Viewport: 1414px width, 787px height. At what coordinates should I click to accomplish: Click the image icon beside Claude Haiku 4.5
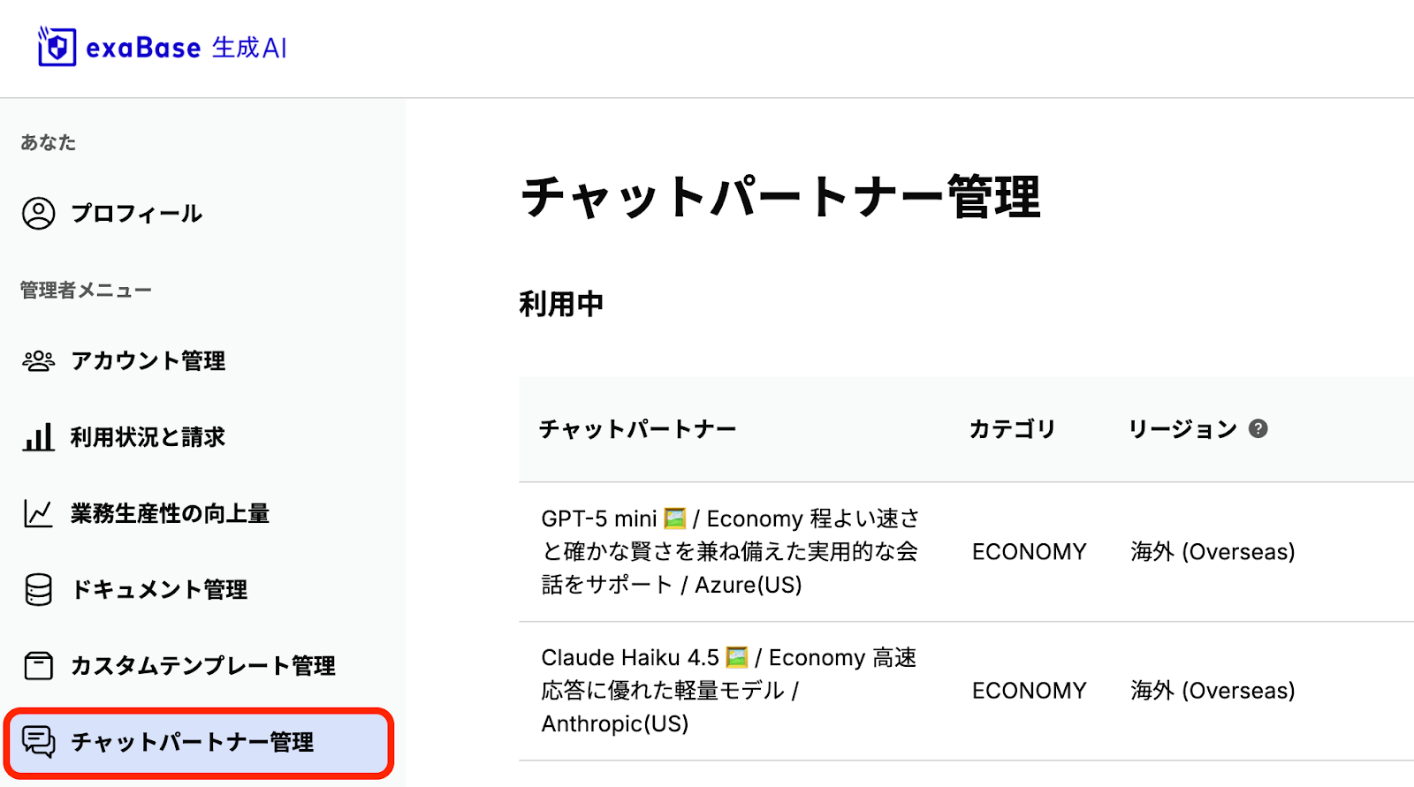737,657
